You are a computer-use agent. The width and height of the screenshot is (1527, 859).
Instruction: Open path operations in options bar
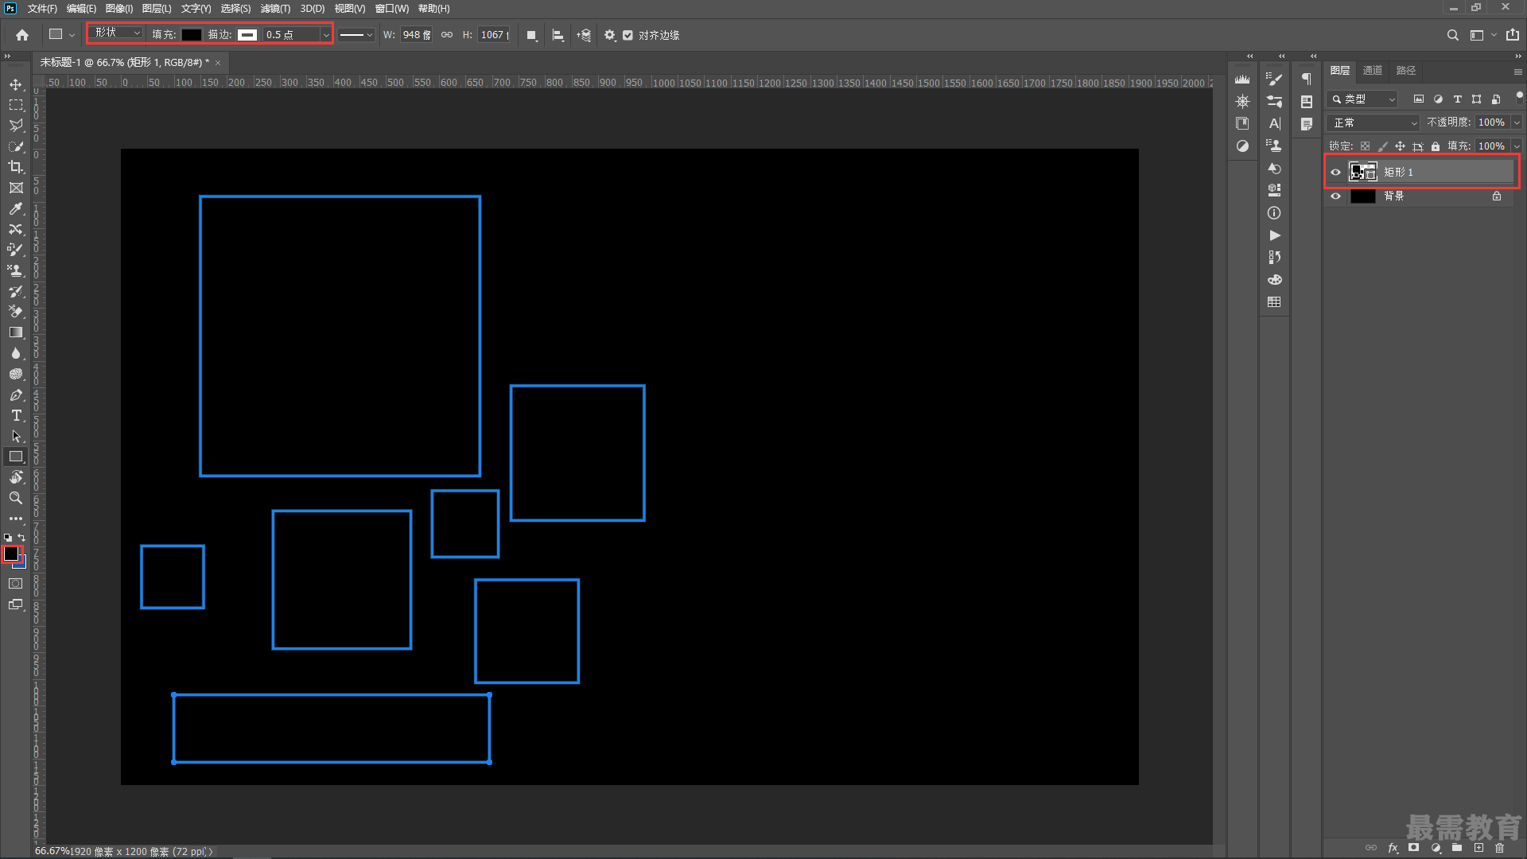(532, 35)
